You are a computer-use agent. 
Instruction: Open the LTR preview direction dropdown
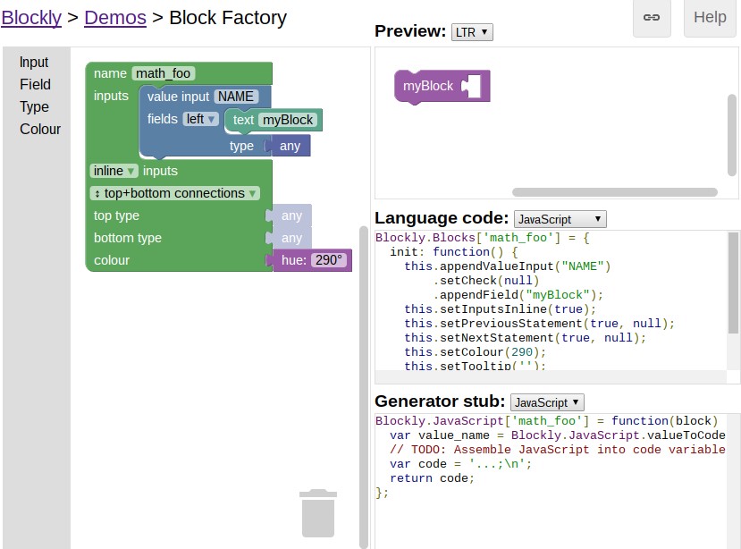(x=472, y=31)
